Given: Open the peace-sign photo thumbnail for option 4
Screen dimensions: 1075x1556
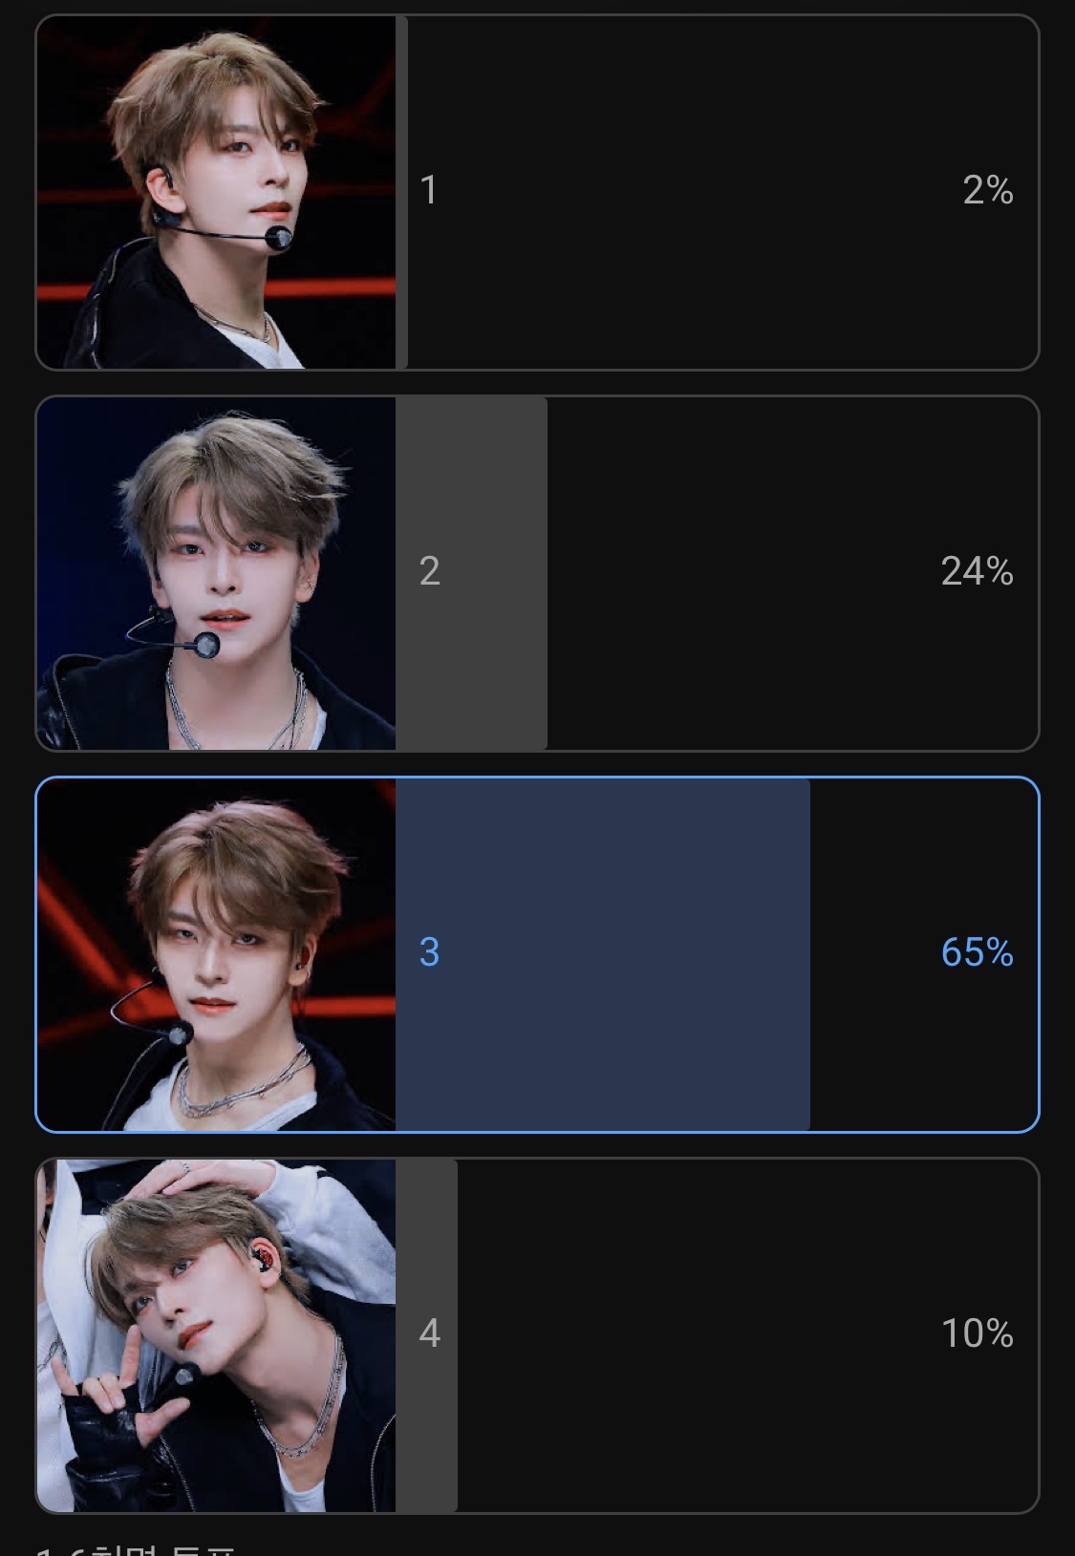Looking at the screenshot, I should click(216, 1335).
